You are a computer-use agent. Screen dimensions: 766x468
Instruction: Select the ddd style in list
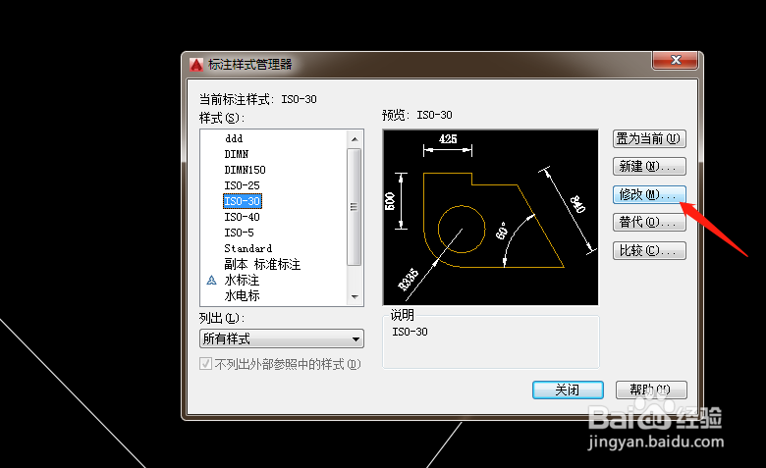coord(234,138)
